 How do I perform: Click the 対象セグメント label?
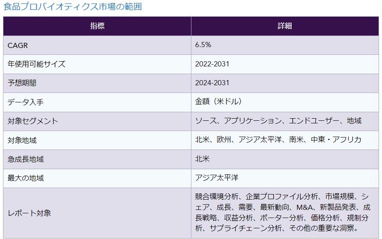(33, 121)
